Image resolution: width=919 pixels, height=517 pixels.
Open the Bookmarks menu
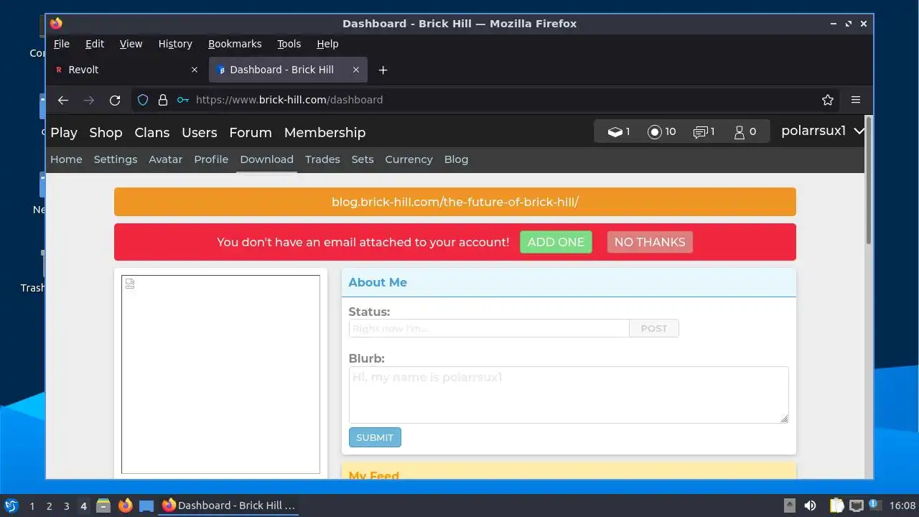(235, 44)
